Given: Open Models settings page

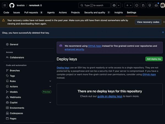Looking at the screenshot, I should coord(14,92).
